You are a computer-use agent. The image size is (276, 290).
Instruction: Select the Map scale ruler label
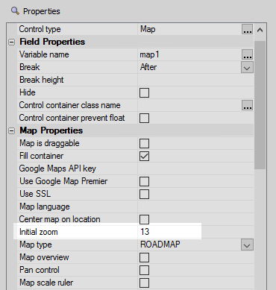click(x=46, y=283)
